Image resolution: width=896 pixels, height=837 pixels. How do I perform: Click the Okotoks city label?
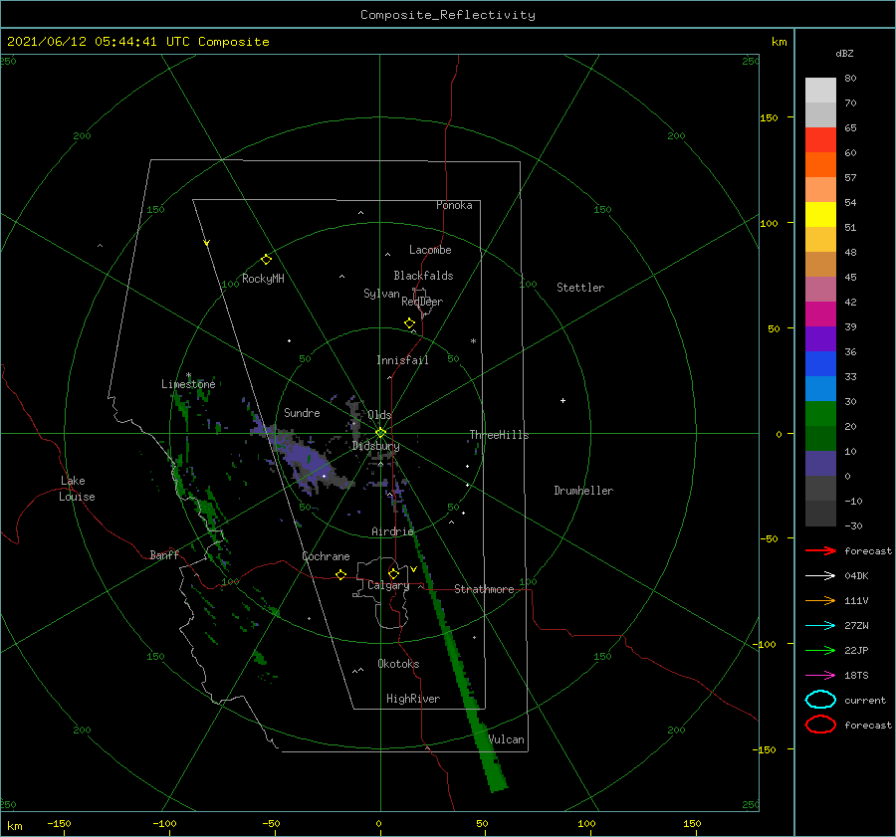click(x=398, y=664)
